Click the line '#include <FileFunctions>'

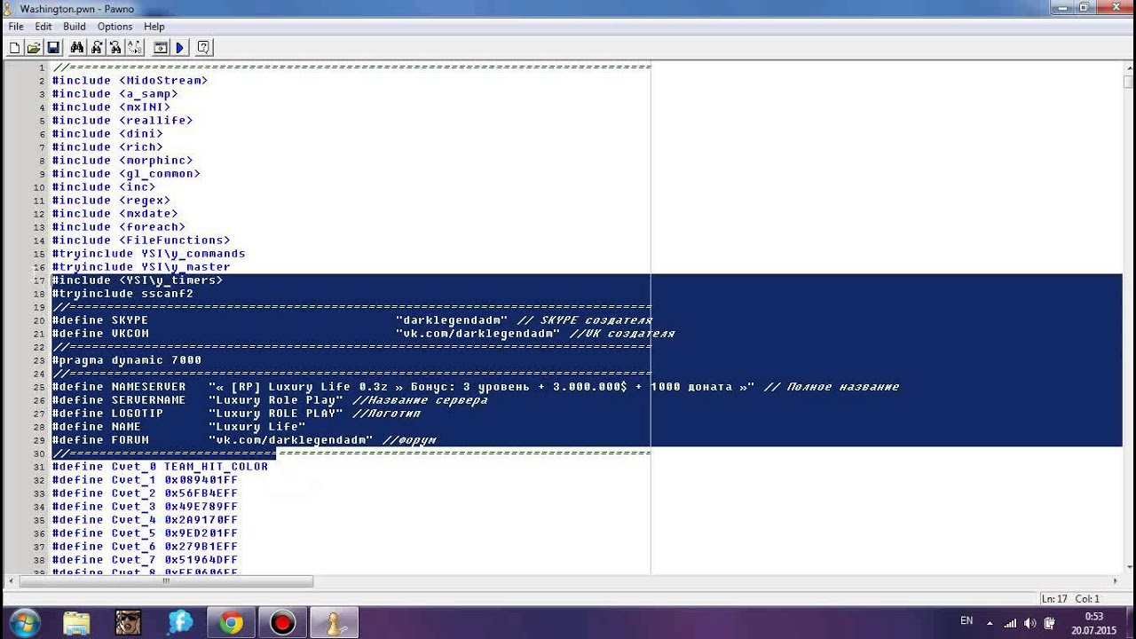click(x=141, y=241)
